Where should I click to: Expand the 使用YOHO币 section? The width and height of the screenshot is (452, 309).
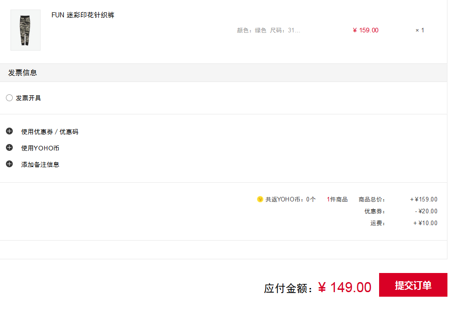40,148
